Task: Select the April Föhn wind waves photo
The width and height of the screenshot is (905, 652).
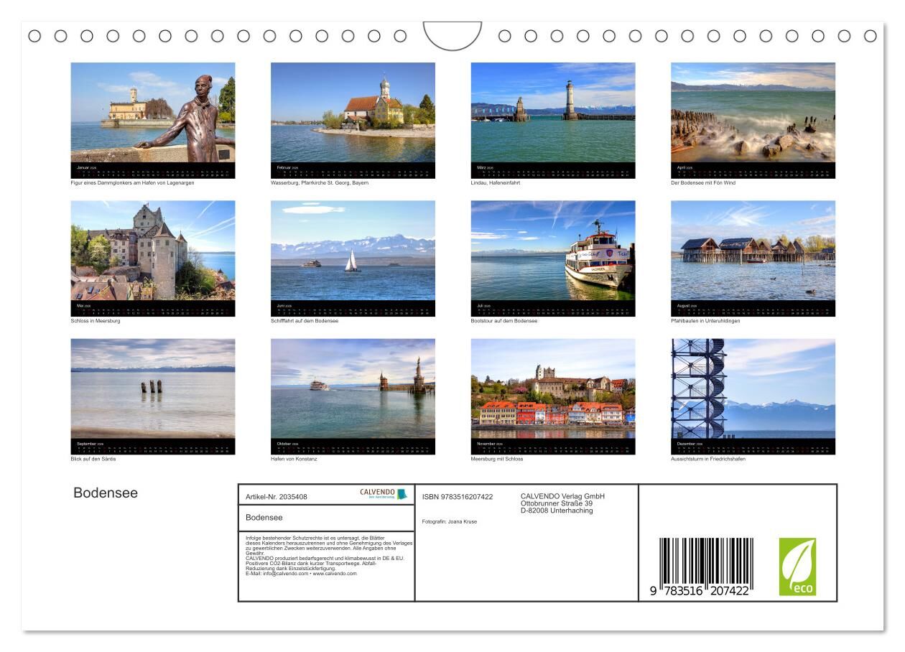Action: (753, 113)
